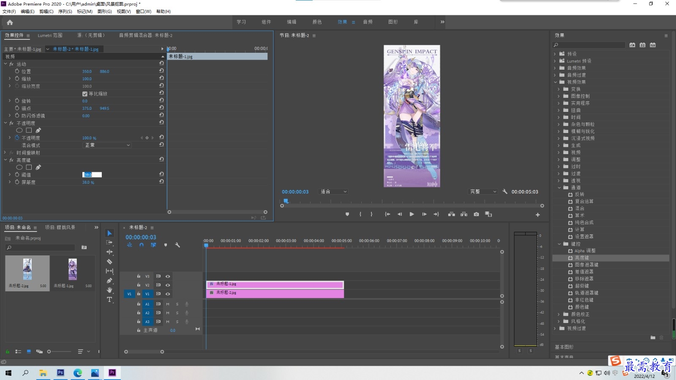
Task: Click 阈值 value input field
Action: (x=92, y=175)
